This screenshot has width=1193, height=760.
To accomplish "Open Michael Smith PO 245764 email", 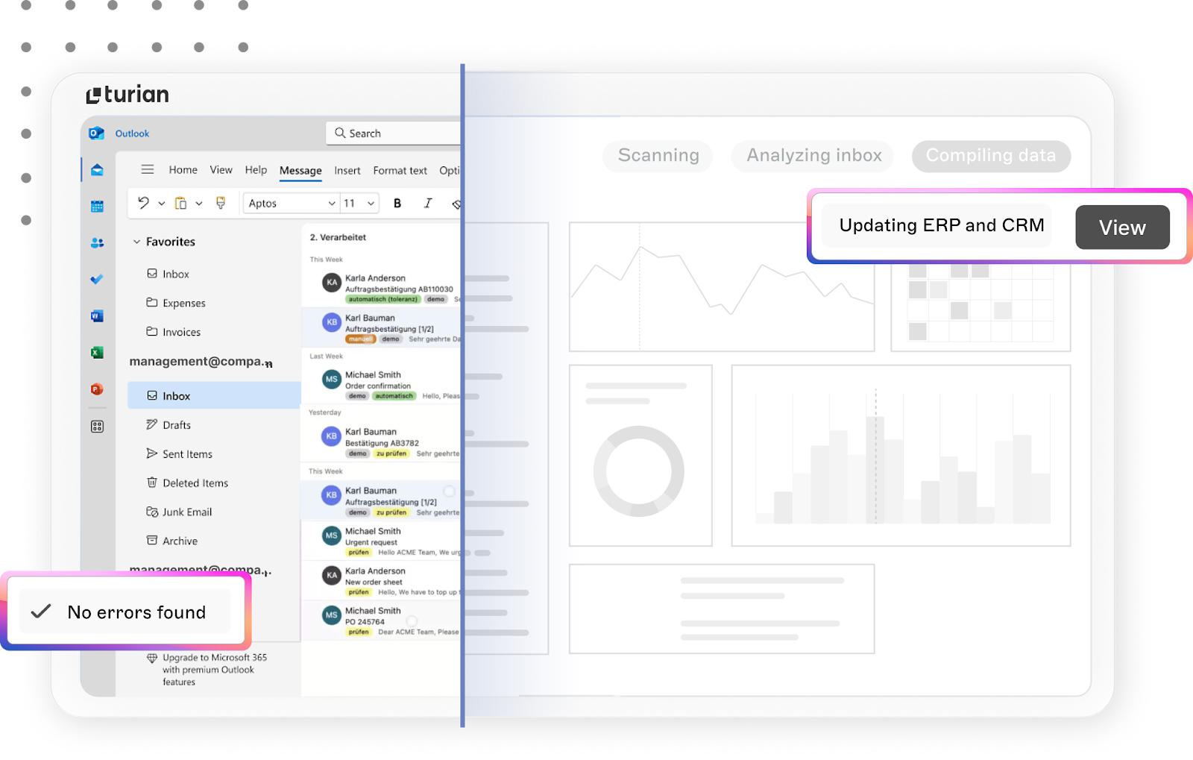I will 382,621.
